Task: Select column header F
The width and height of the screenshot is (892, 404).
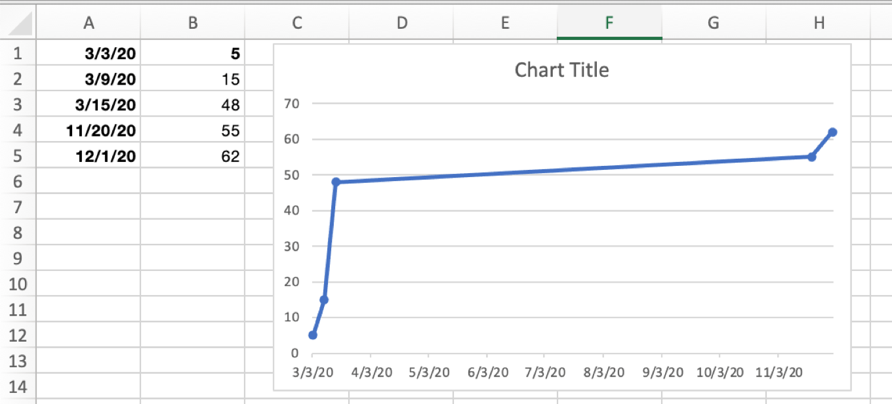Action: point(609,22)
